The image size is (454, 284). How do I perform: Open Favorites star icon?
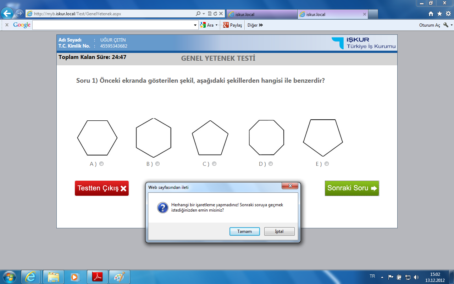pyautogui.click(x=440, y=14)
